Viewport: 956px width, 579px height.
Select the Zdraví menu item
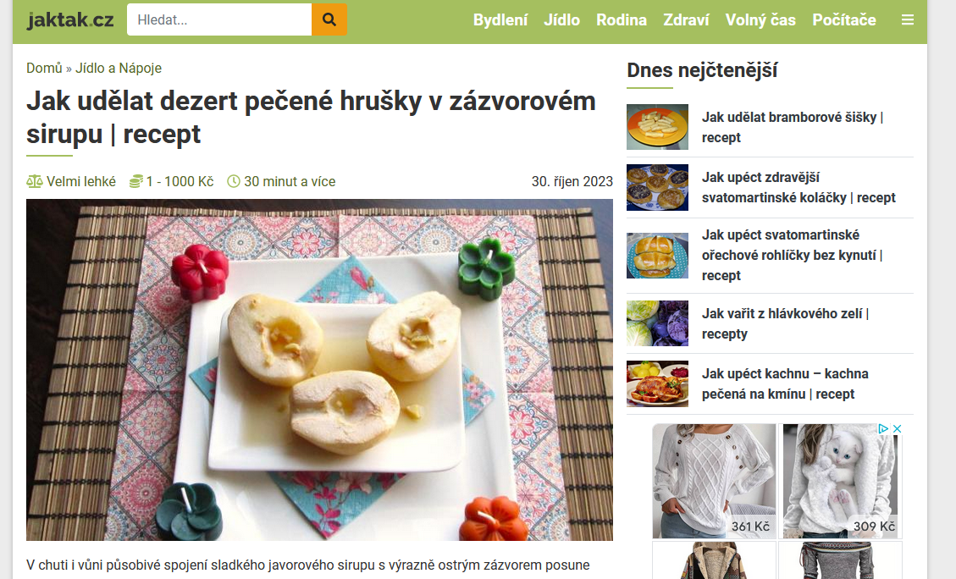tap(686, 20)
